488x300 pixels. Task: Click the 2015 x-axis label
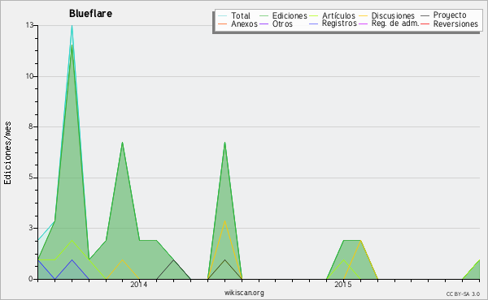pos(343,284)
